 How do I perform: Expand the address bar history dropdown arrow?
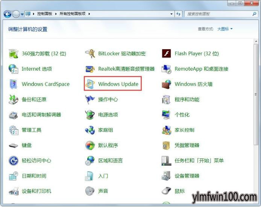(x=171, y=14)
